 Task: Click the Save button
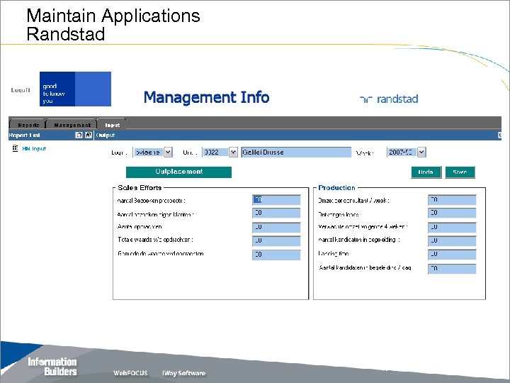[x=460, y=172]
